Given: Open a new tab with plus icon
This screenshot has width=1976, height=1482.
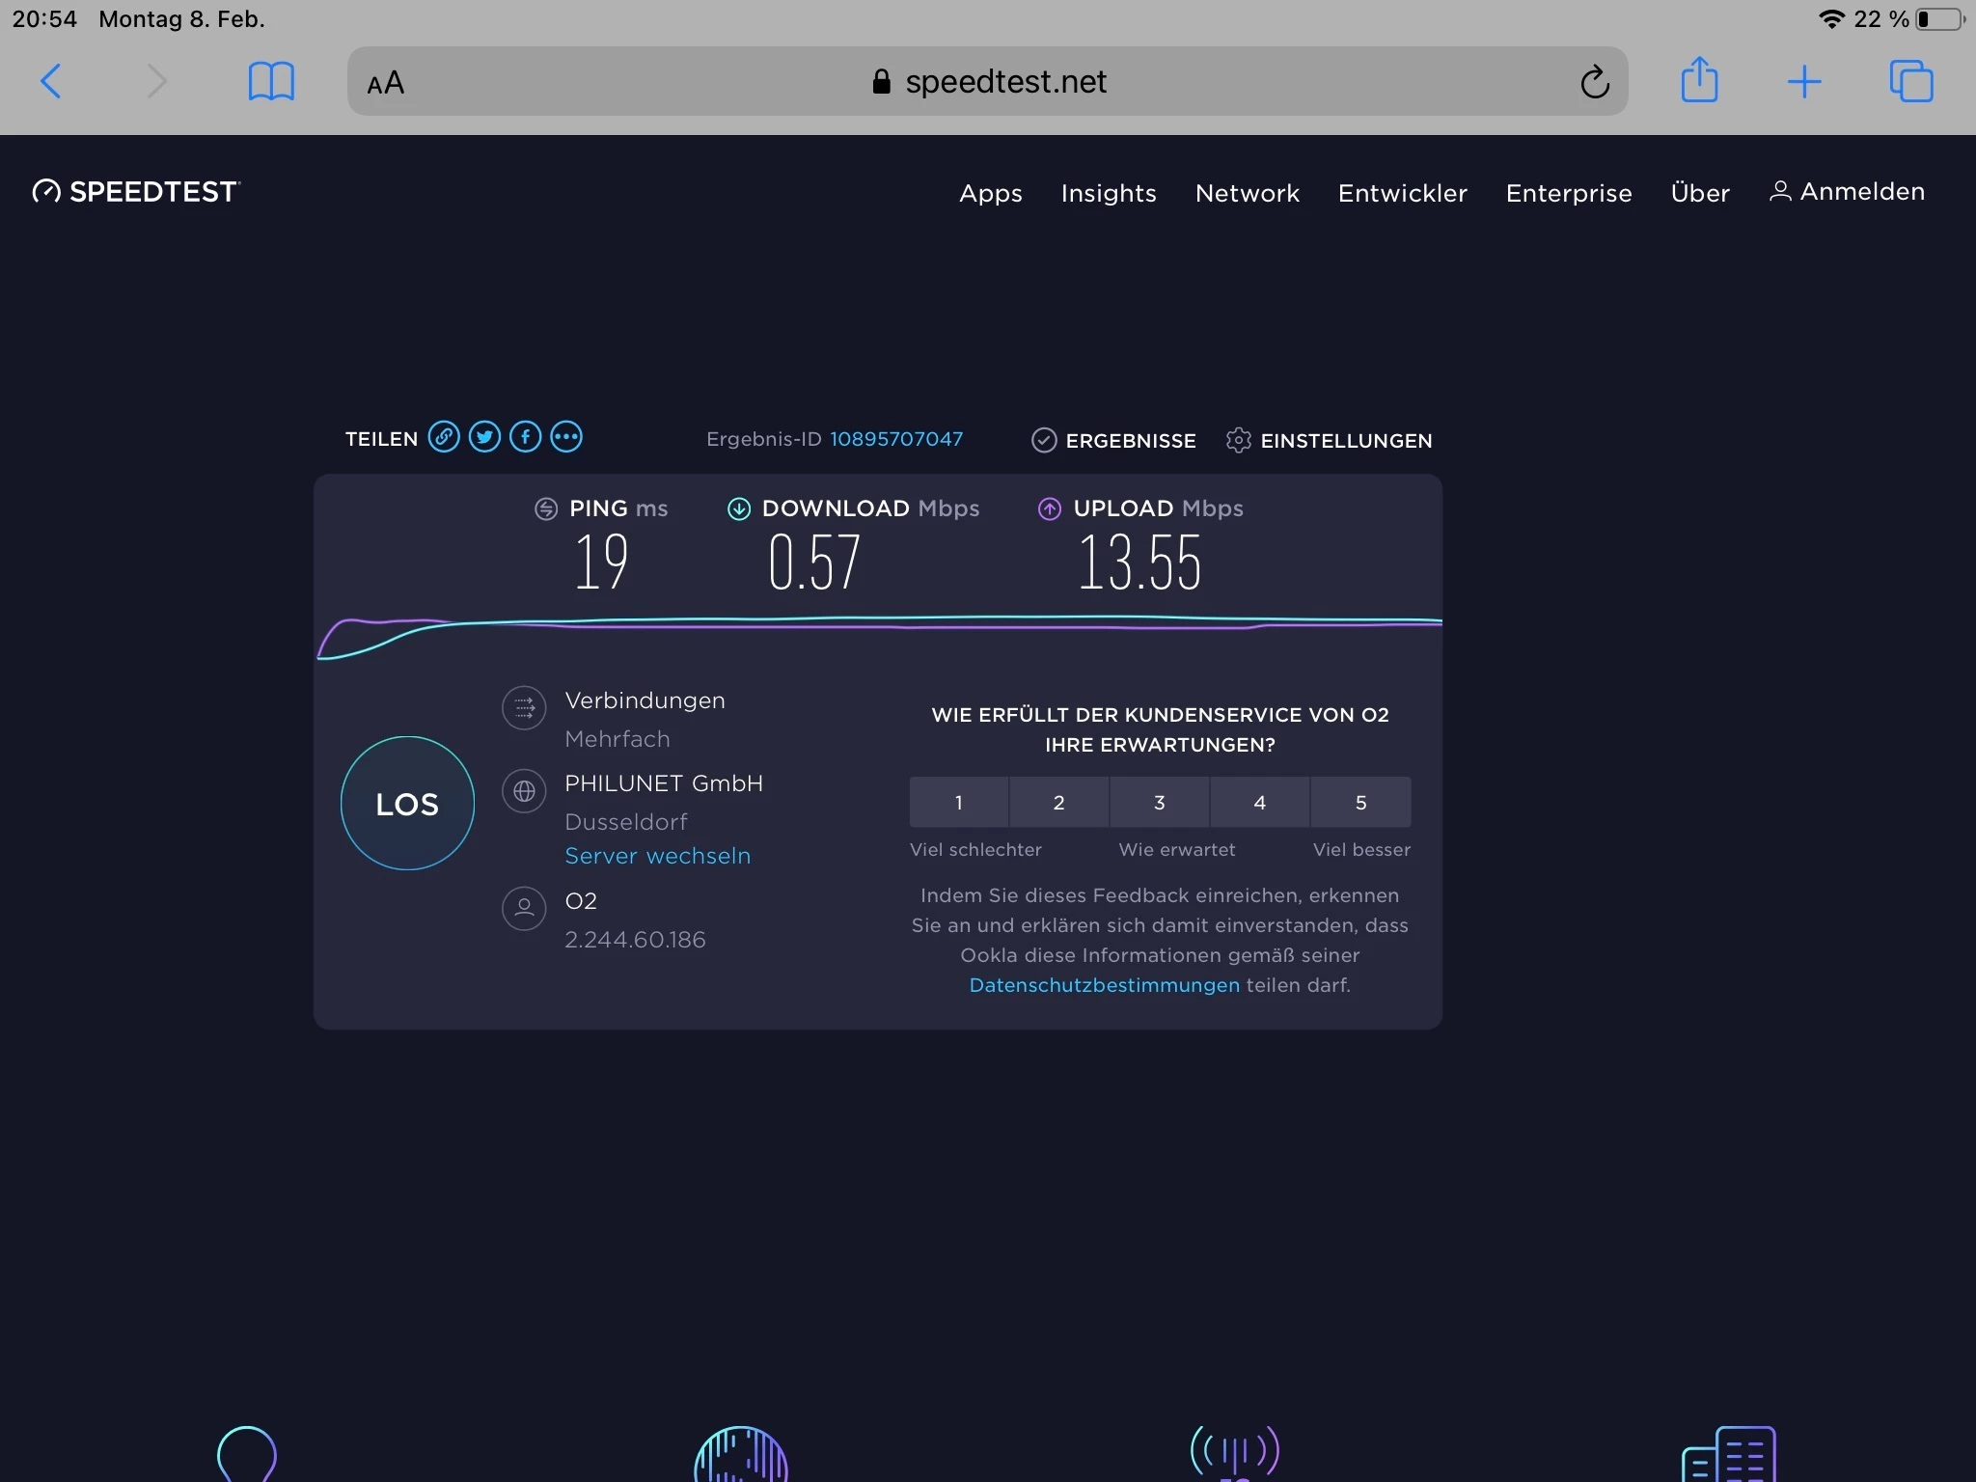Looking at the screenshot, I should [x=1803, y=82].
